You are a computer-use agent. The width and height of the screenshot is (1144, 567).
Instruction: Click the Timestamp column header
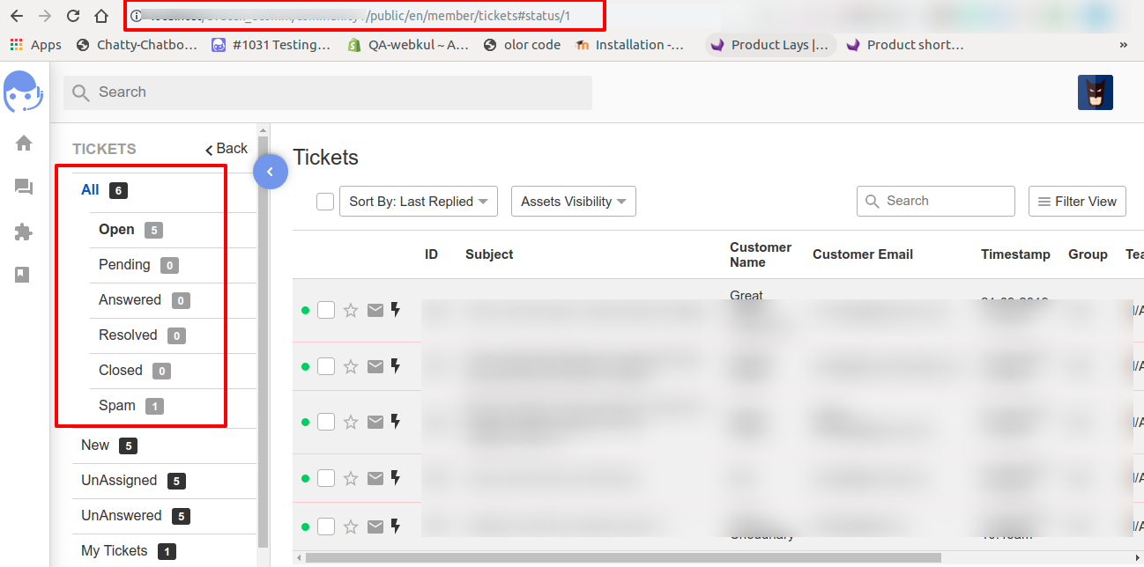pyautogui.click(x=1015, y=254)
